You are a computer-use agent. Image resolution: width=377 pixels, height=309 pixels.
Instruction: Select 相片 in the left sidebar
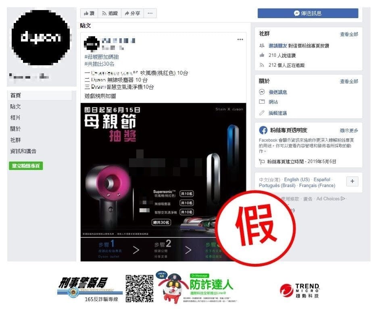click(x=15, y=118)
